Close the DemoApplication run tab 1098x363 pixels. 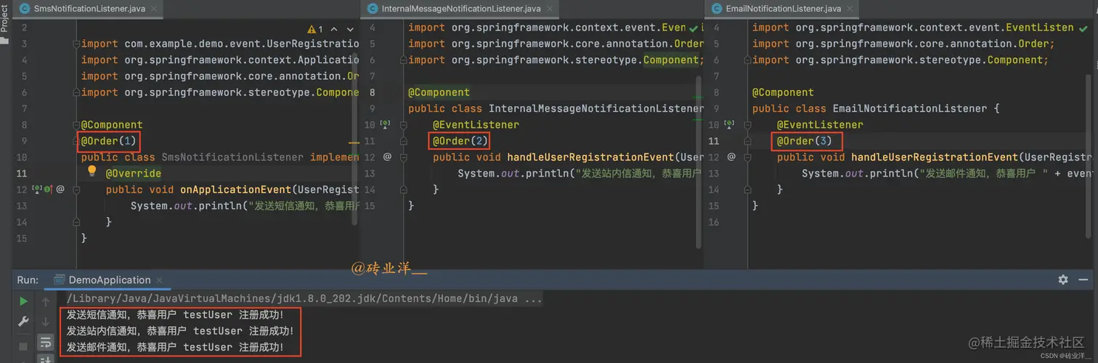tap(159, 280)
